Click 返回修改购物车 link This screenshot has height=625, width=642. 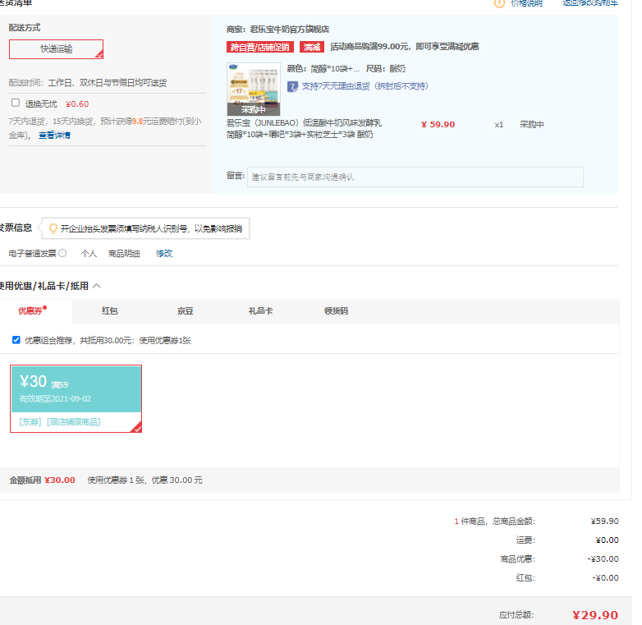[x=590, y=3]
